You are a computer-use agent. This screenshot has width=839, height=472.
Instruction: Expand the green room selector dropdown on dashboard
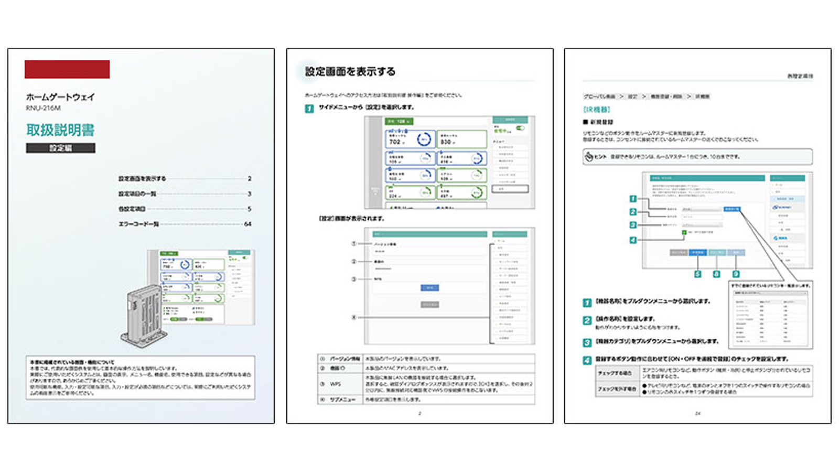[400, 121]
